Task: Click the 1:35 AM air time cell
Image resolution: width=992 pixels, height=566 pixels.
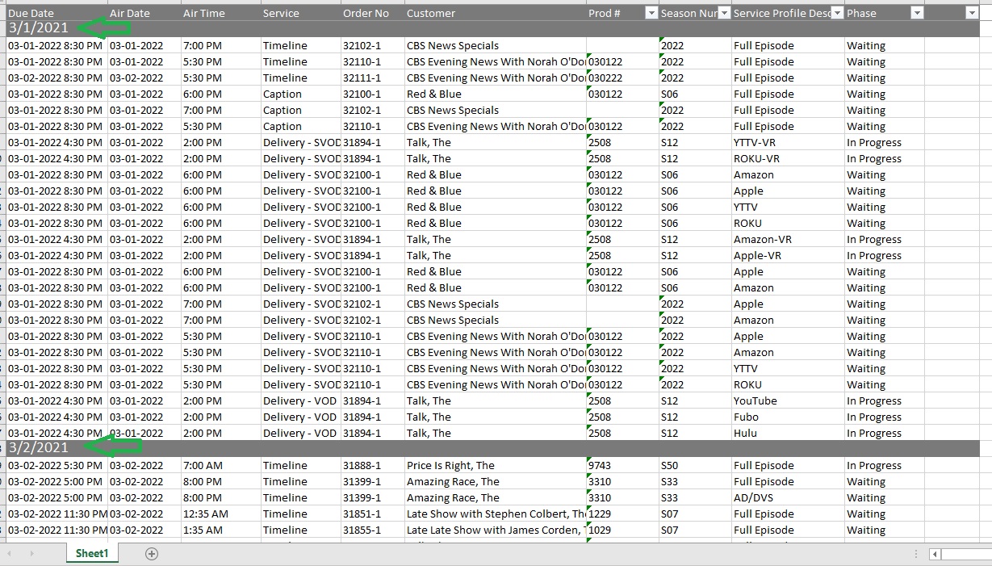Action: pyautogui.click(x=220, y=530)
